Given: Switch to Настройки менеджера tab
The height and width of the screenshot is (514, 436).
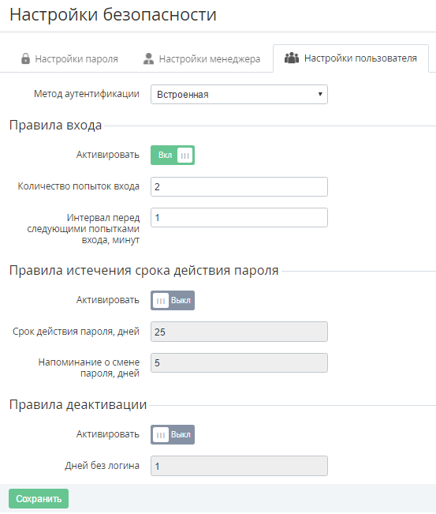Looking at the screenshot, I should pyautogui.click(x=202, y=58).
